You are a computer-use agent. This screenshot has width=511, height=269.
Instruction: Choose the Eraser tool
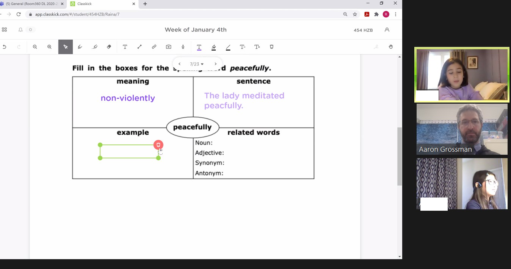tap(109, 47)
